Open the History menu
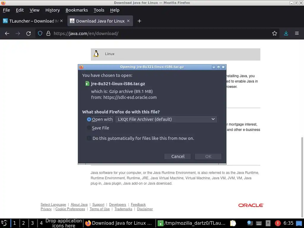Screen dimensions: 304x228 pos(53,10)
